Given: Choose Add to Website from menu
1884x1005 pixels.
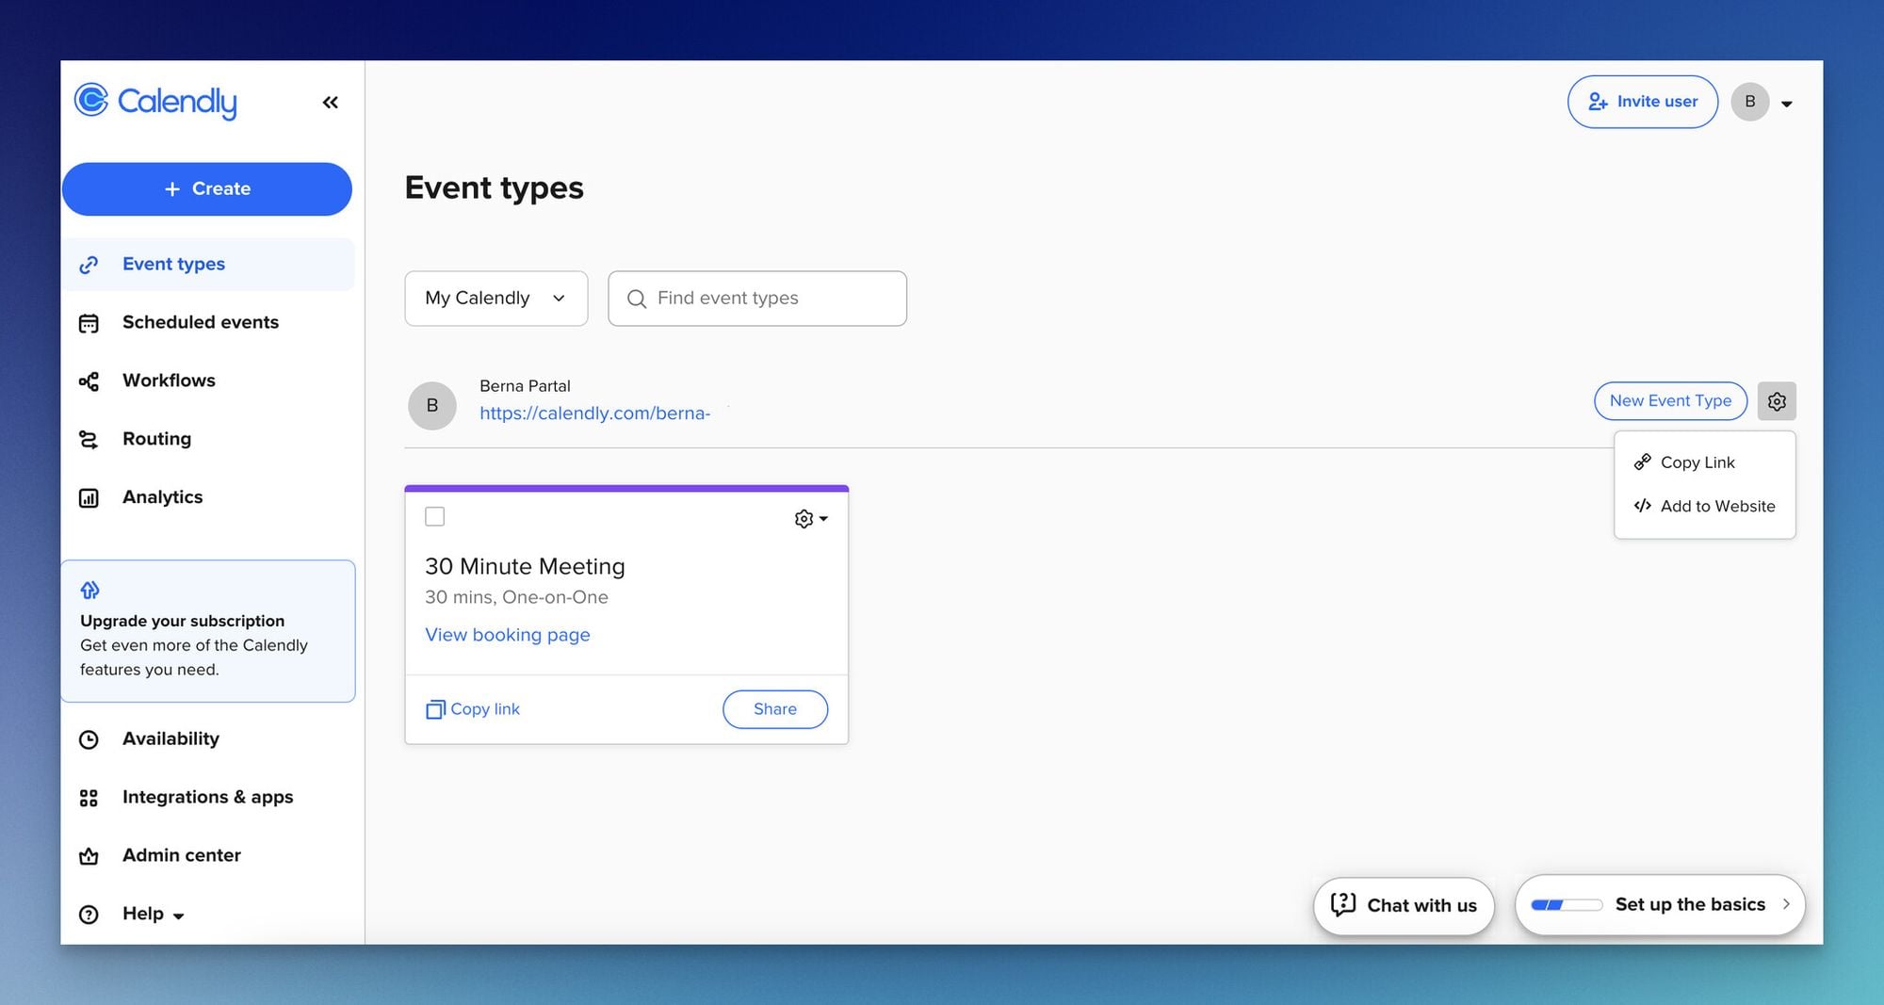Looking at the screenshot, I should pyautogui.click(x=1705, y=506).
